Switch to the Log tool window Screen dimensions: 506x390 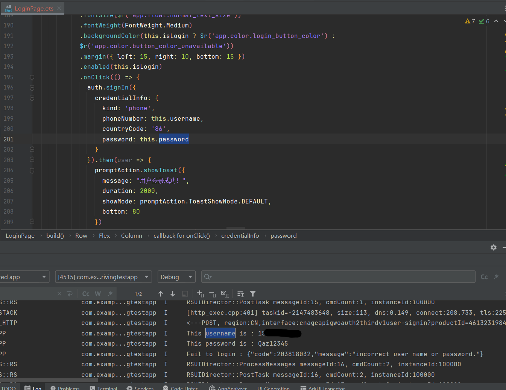point(33,388)
